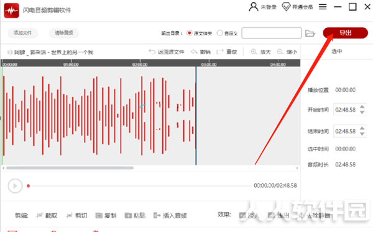The height and width of the screenshot is (232, 373).
Task: Click the speaker icon beside track name
Action: (x=10, y=52)
